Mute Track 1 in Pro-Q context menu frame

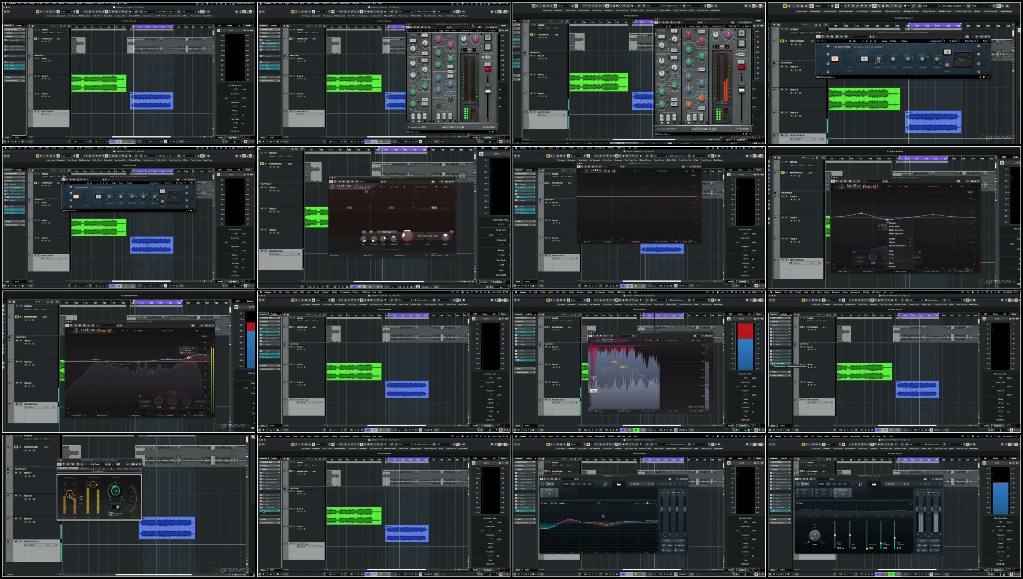(x=783, y=197)
